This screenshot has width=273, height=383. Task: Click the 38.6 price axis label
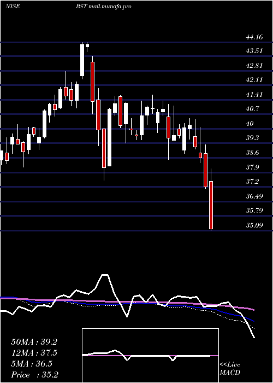point(253,153)
